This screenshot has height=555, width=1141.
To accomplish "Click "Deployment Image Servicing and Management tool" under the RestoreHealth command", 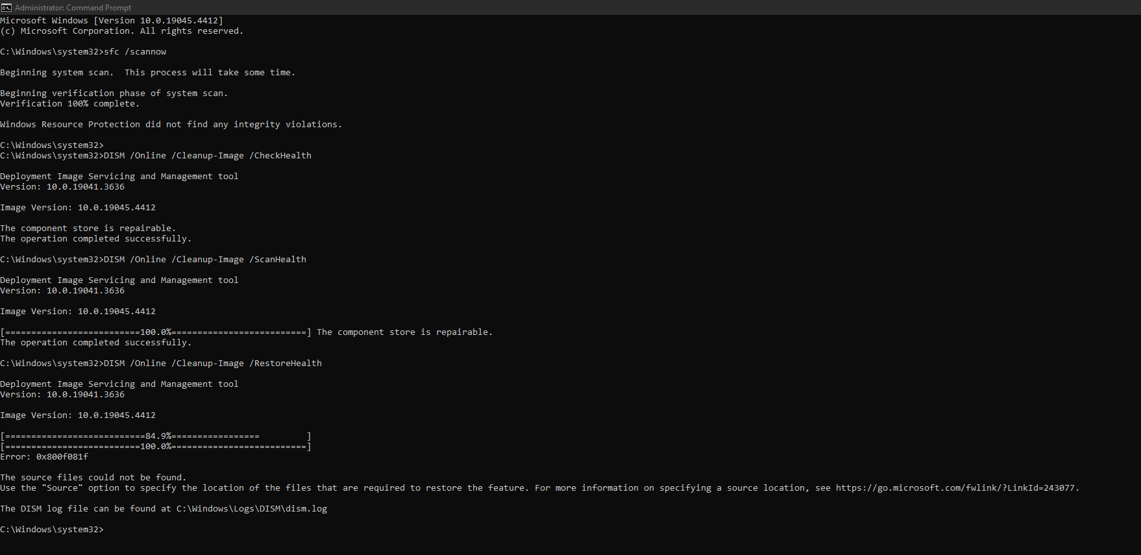I will [x=119, y=384].
